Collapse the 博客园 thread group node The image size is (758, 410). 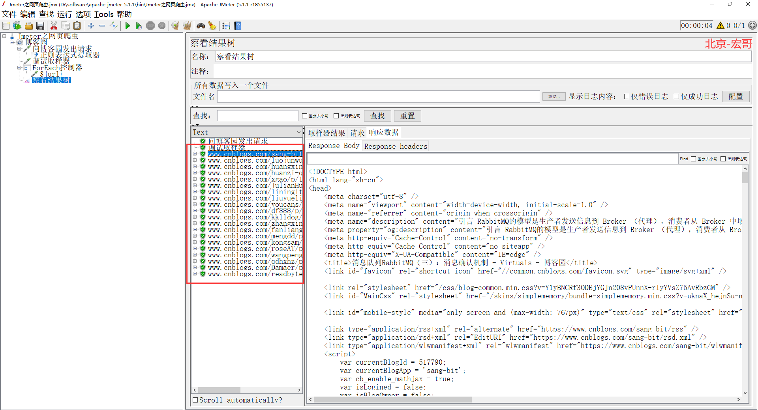pos(12,42)
